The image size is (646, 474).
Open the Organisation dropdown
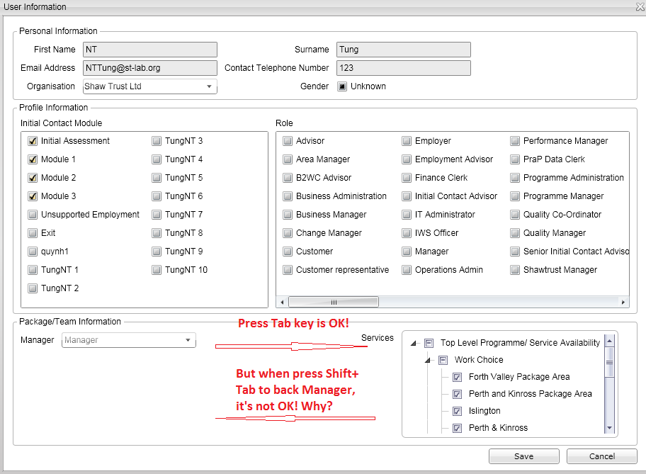[x=209, y=86]
